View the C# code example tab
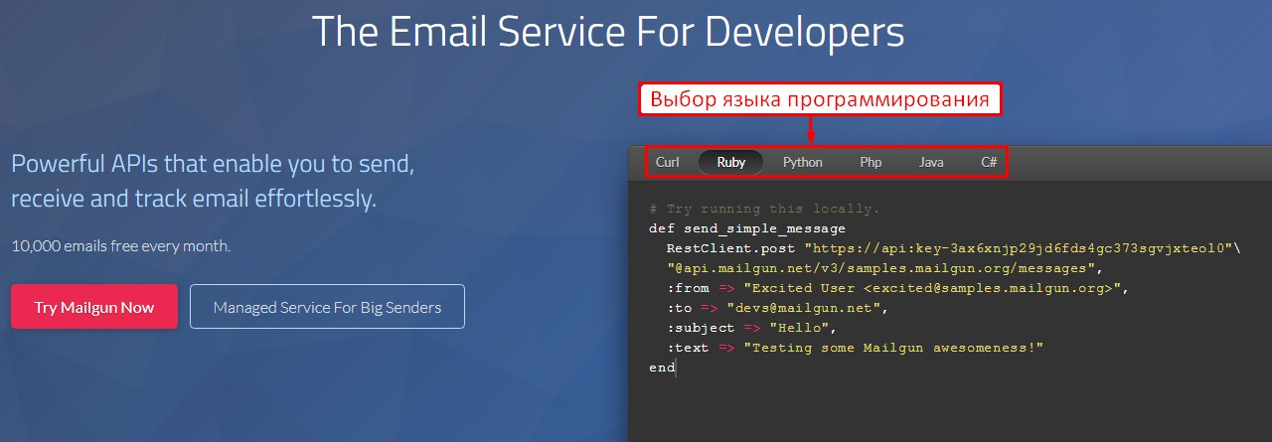The height and width of the screenshot is (442, 1272). 989,162
